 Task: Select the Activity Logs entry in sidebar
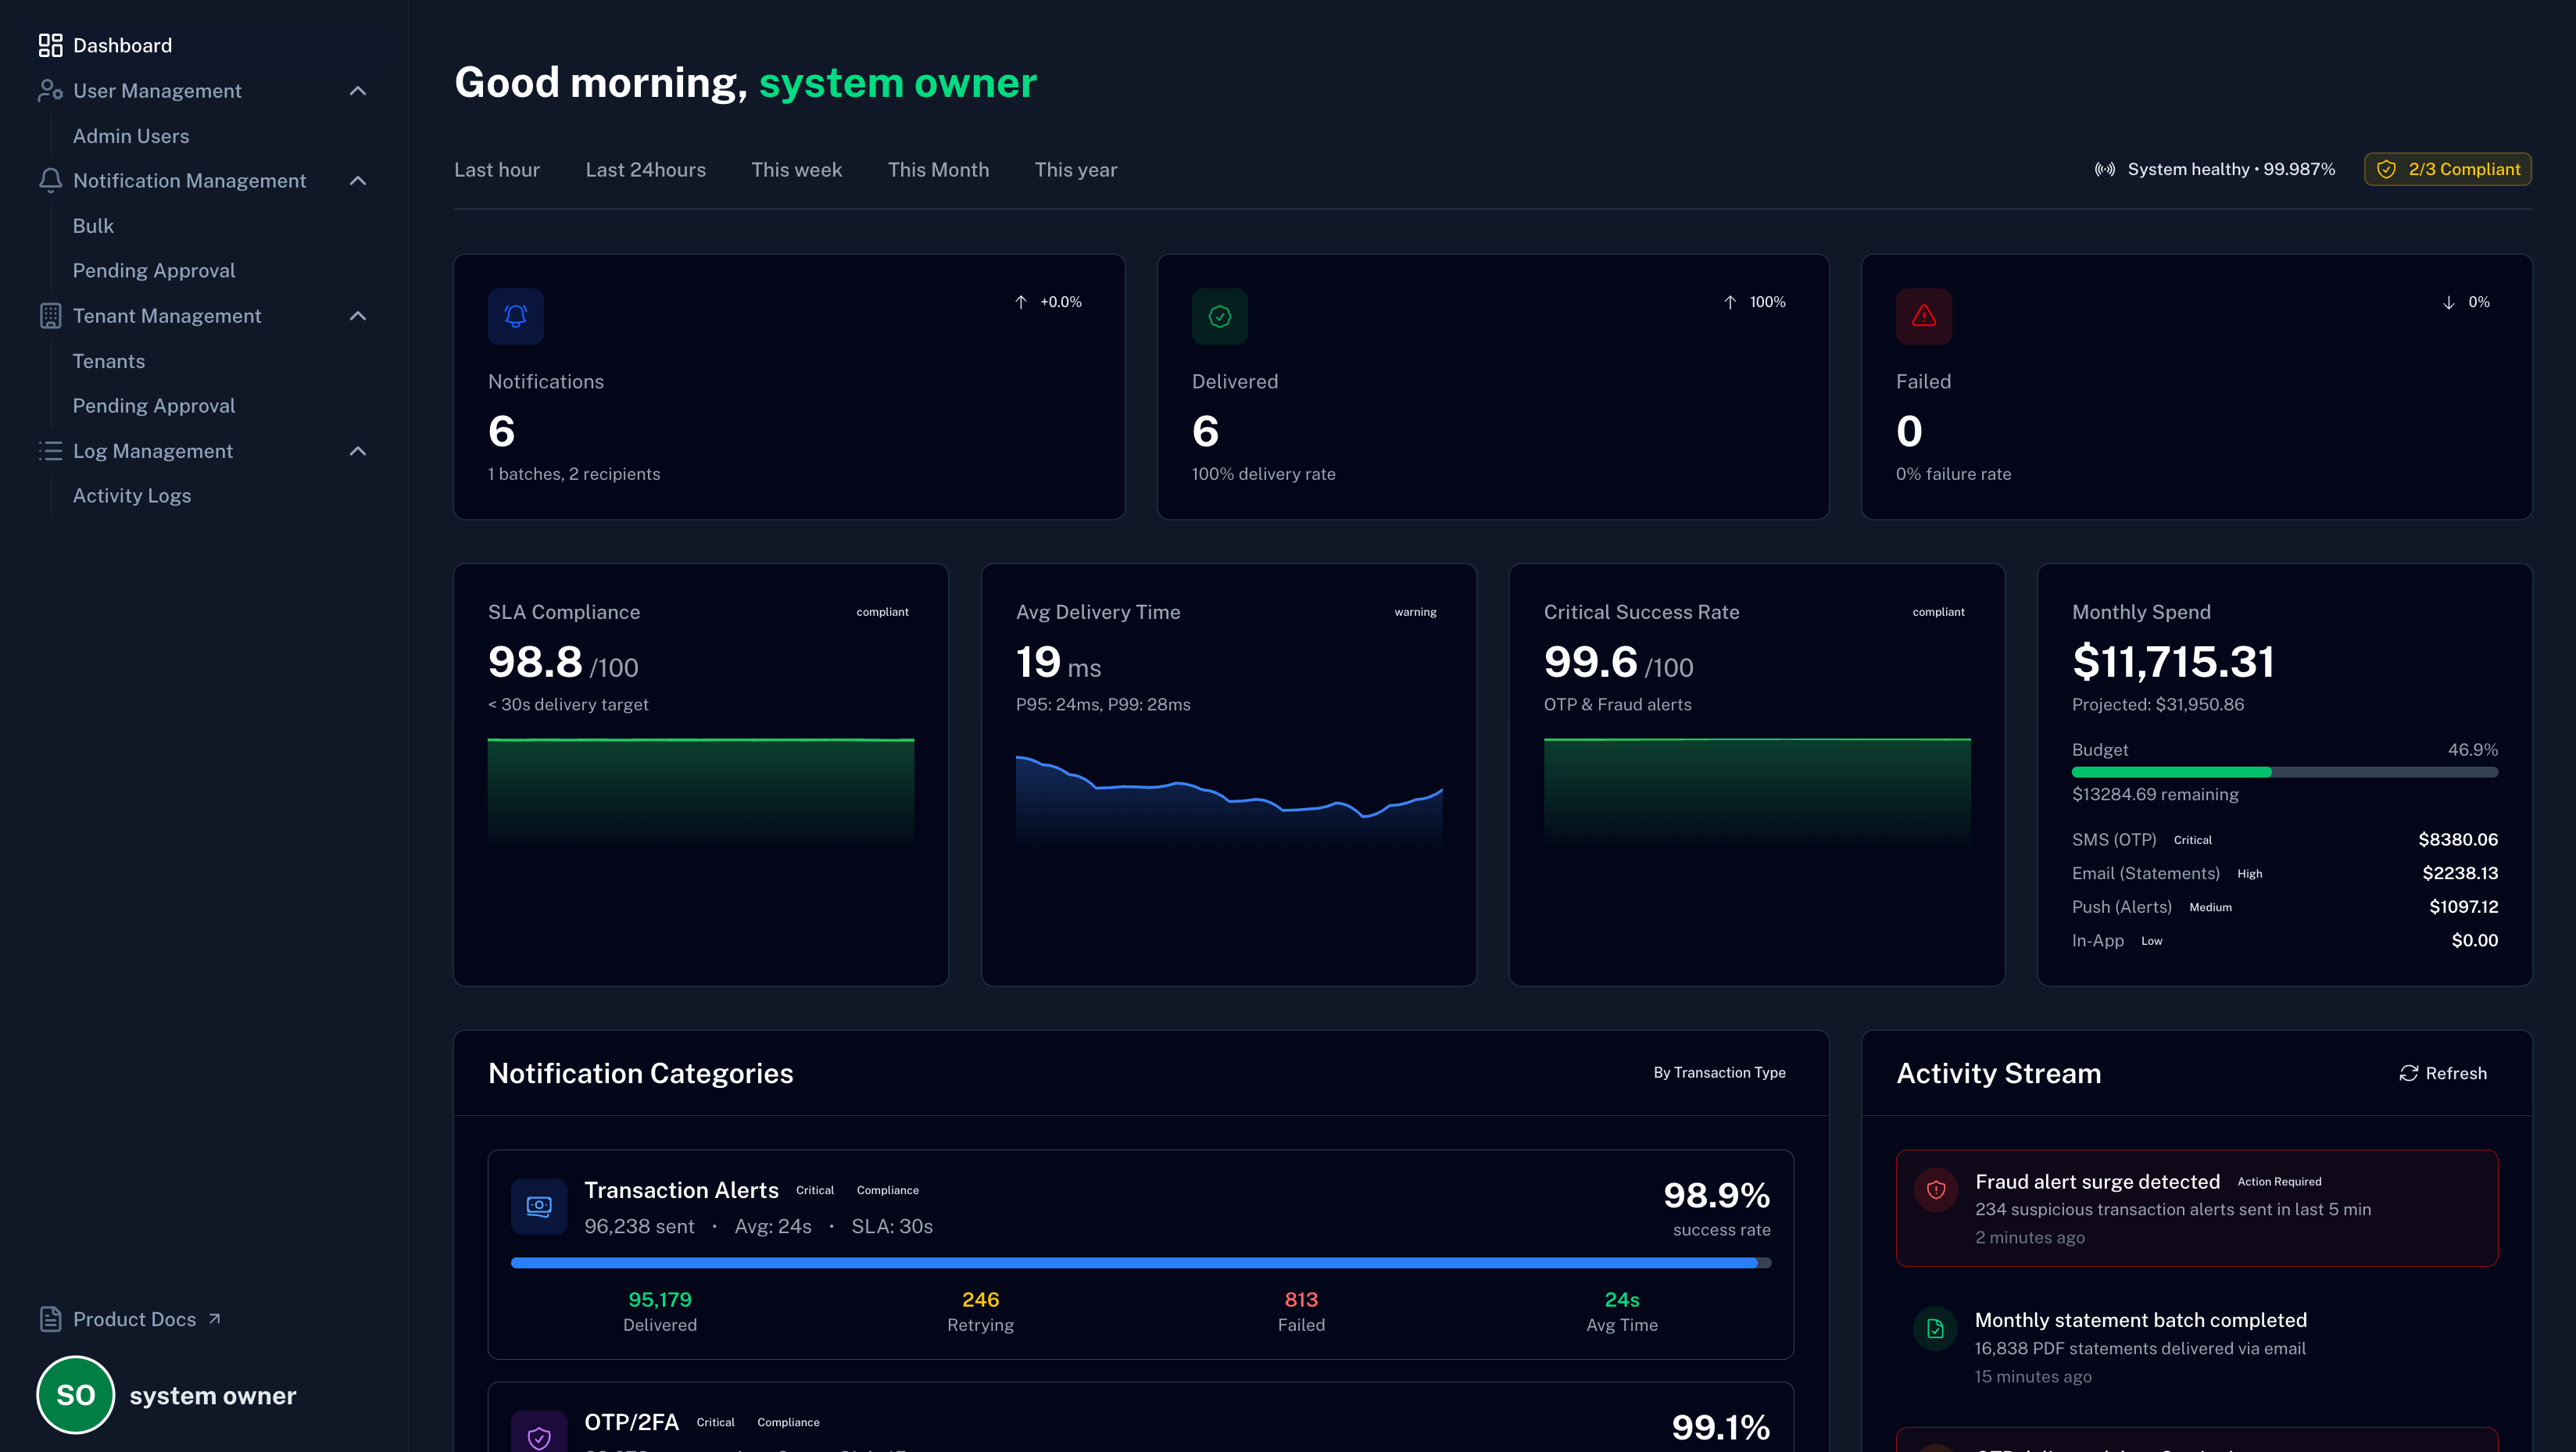point(131,495)
